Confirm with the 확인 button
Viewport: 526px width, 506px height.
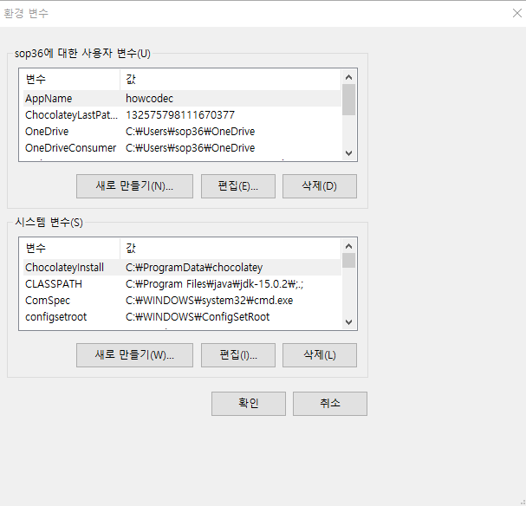click(249, 404)
